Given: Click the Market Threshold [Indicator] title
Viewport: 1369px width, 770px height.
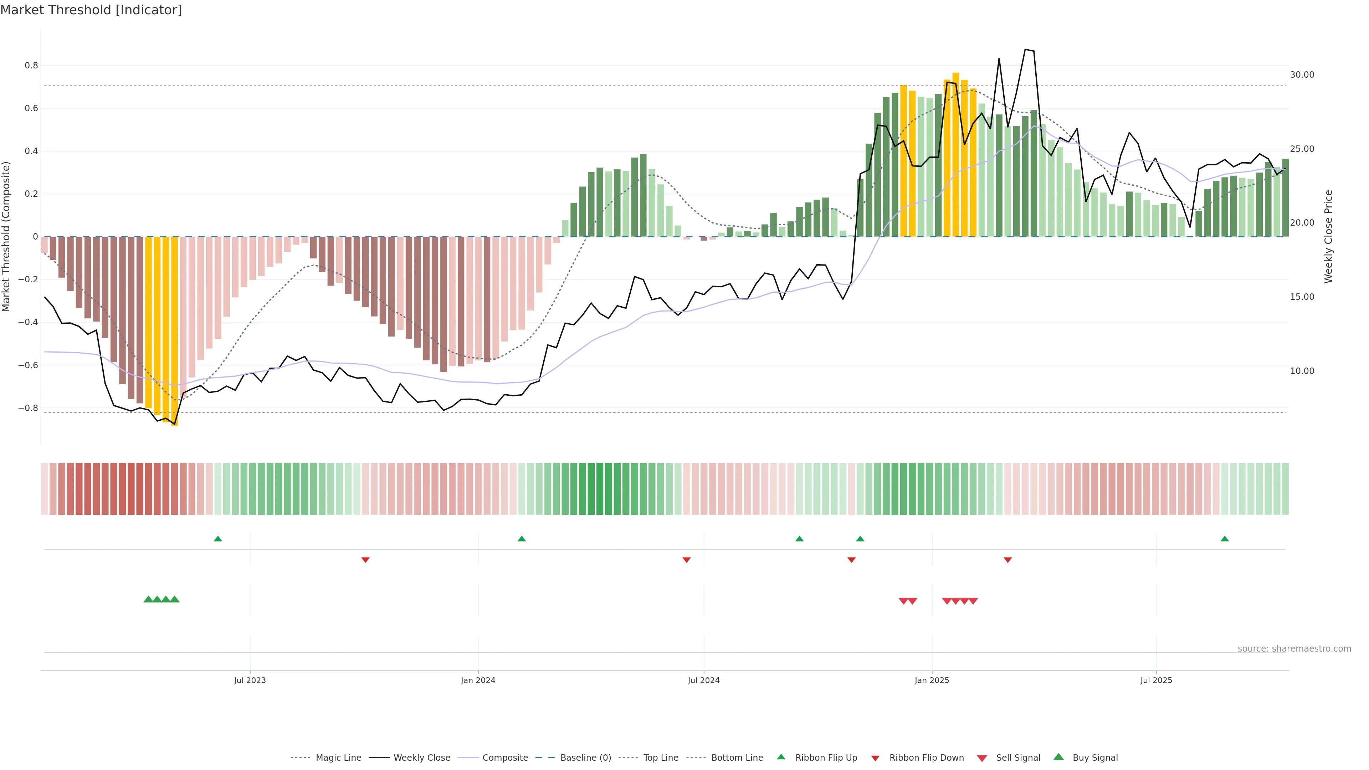Looking at the screenshot, I should [91, 10].
